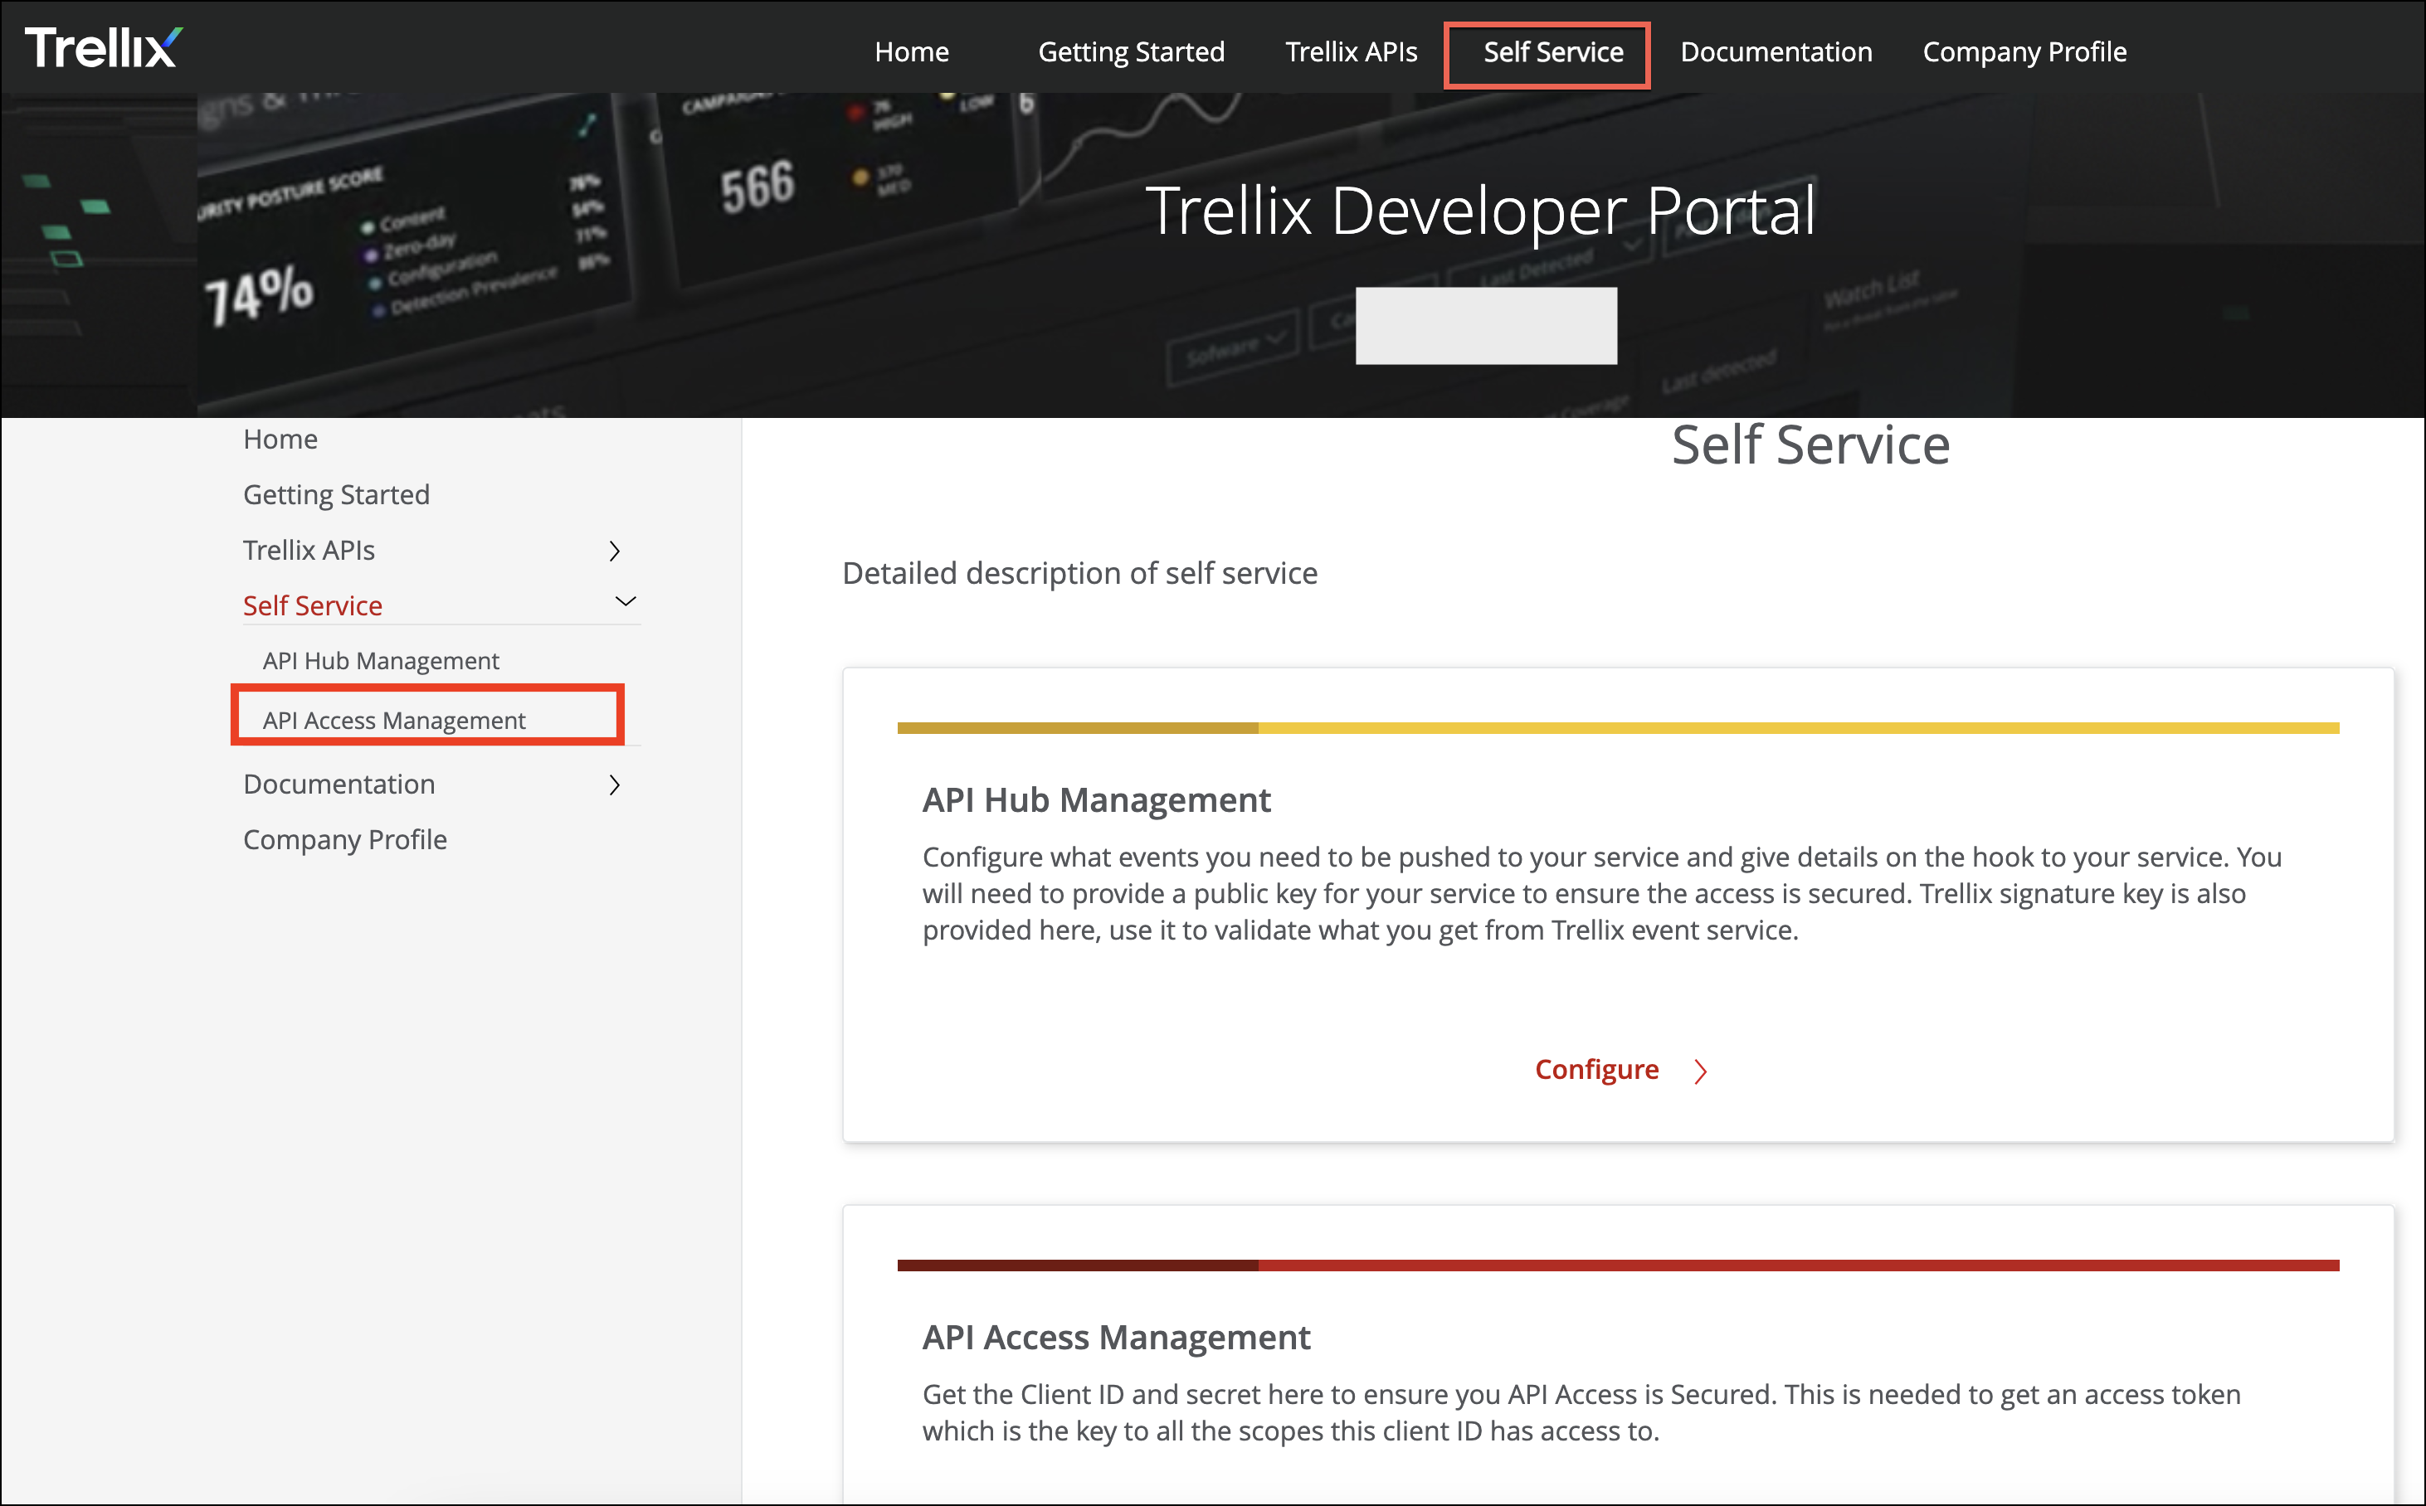The width and height of the screenshot is (2426, 1506).
Task: Open Documentation from top navigation bar
Action: pyautogui.click(x=1776, y=51)
